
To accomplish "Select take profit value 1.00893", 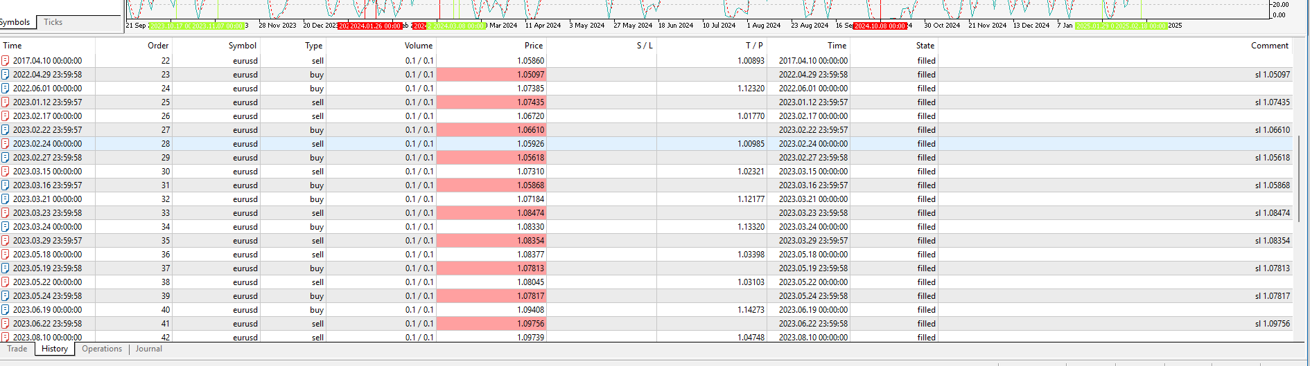I will [751, 61].
